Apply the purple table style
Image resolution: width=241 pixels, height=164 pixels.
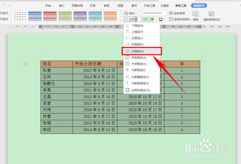80,16
